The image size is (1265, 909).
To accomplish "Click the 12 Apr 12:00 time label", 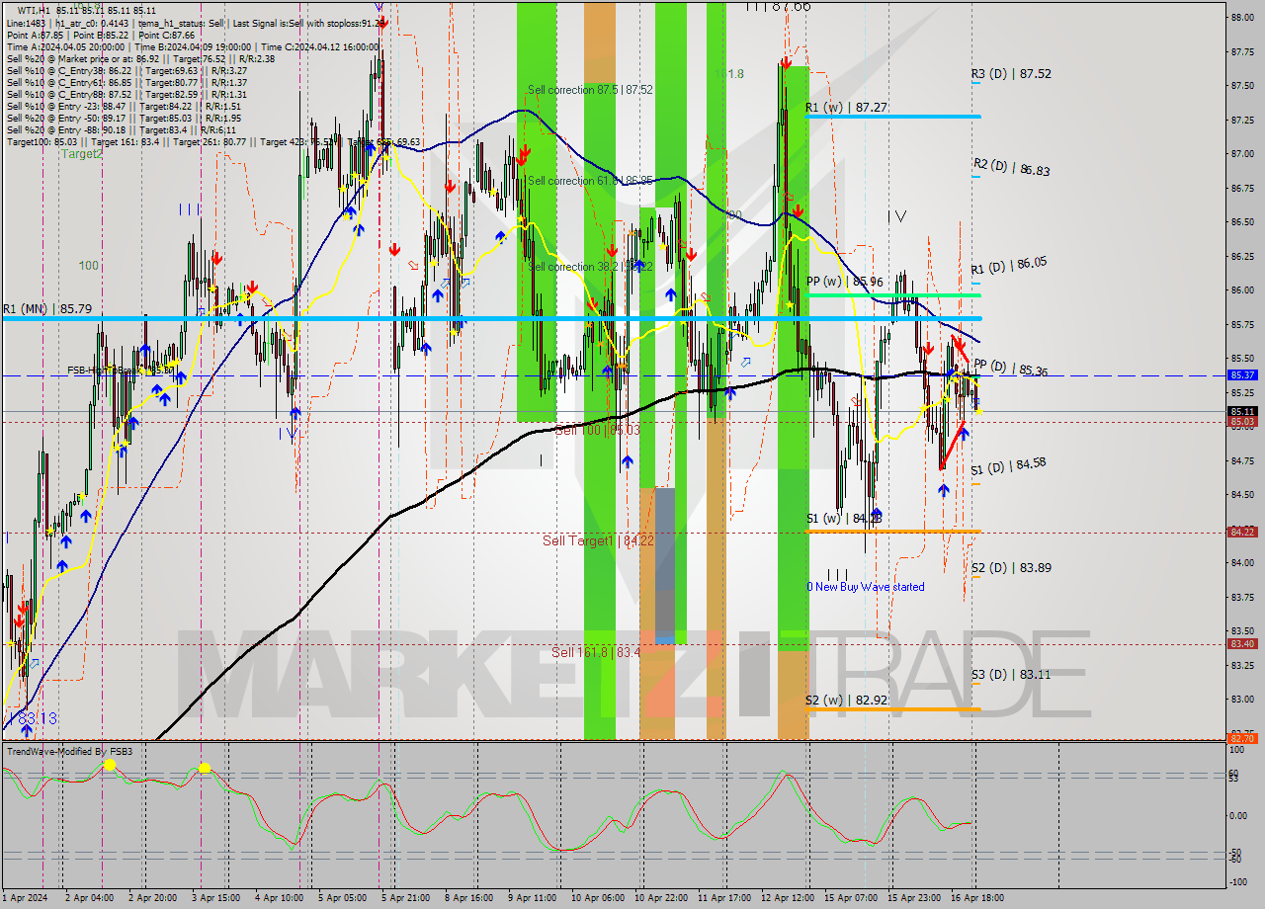I will pyautogui.click(x=788, y=897).
